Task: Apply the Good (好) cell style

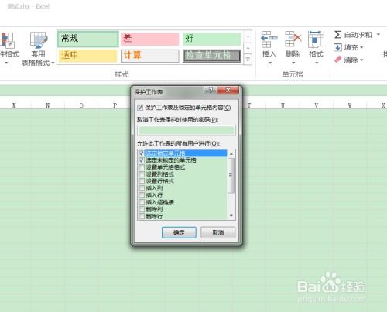Action: tap(212, 39)
